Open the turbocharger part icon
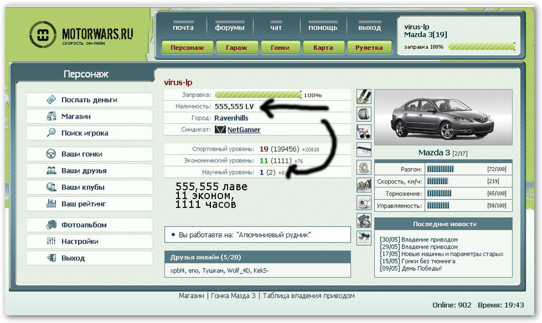This screenshot has width=542, height=323. pyautogui.click(x=364, y=203)
